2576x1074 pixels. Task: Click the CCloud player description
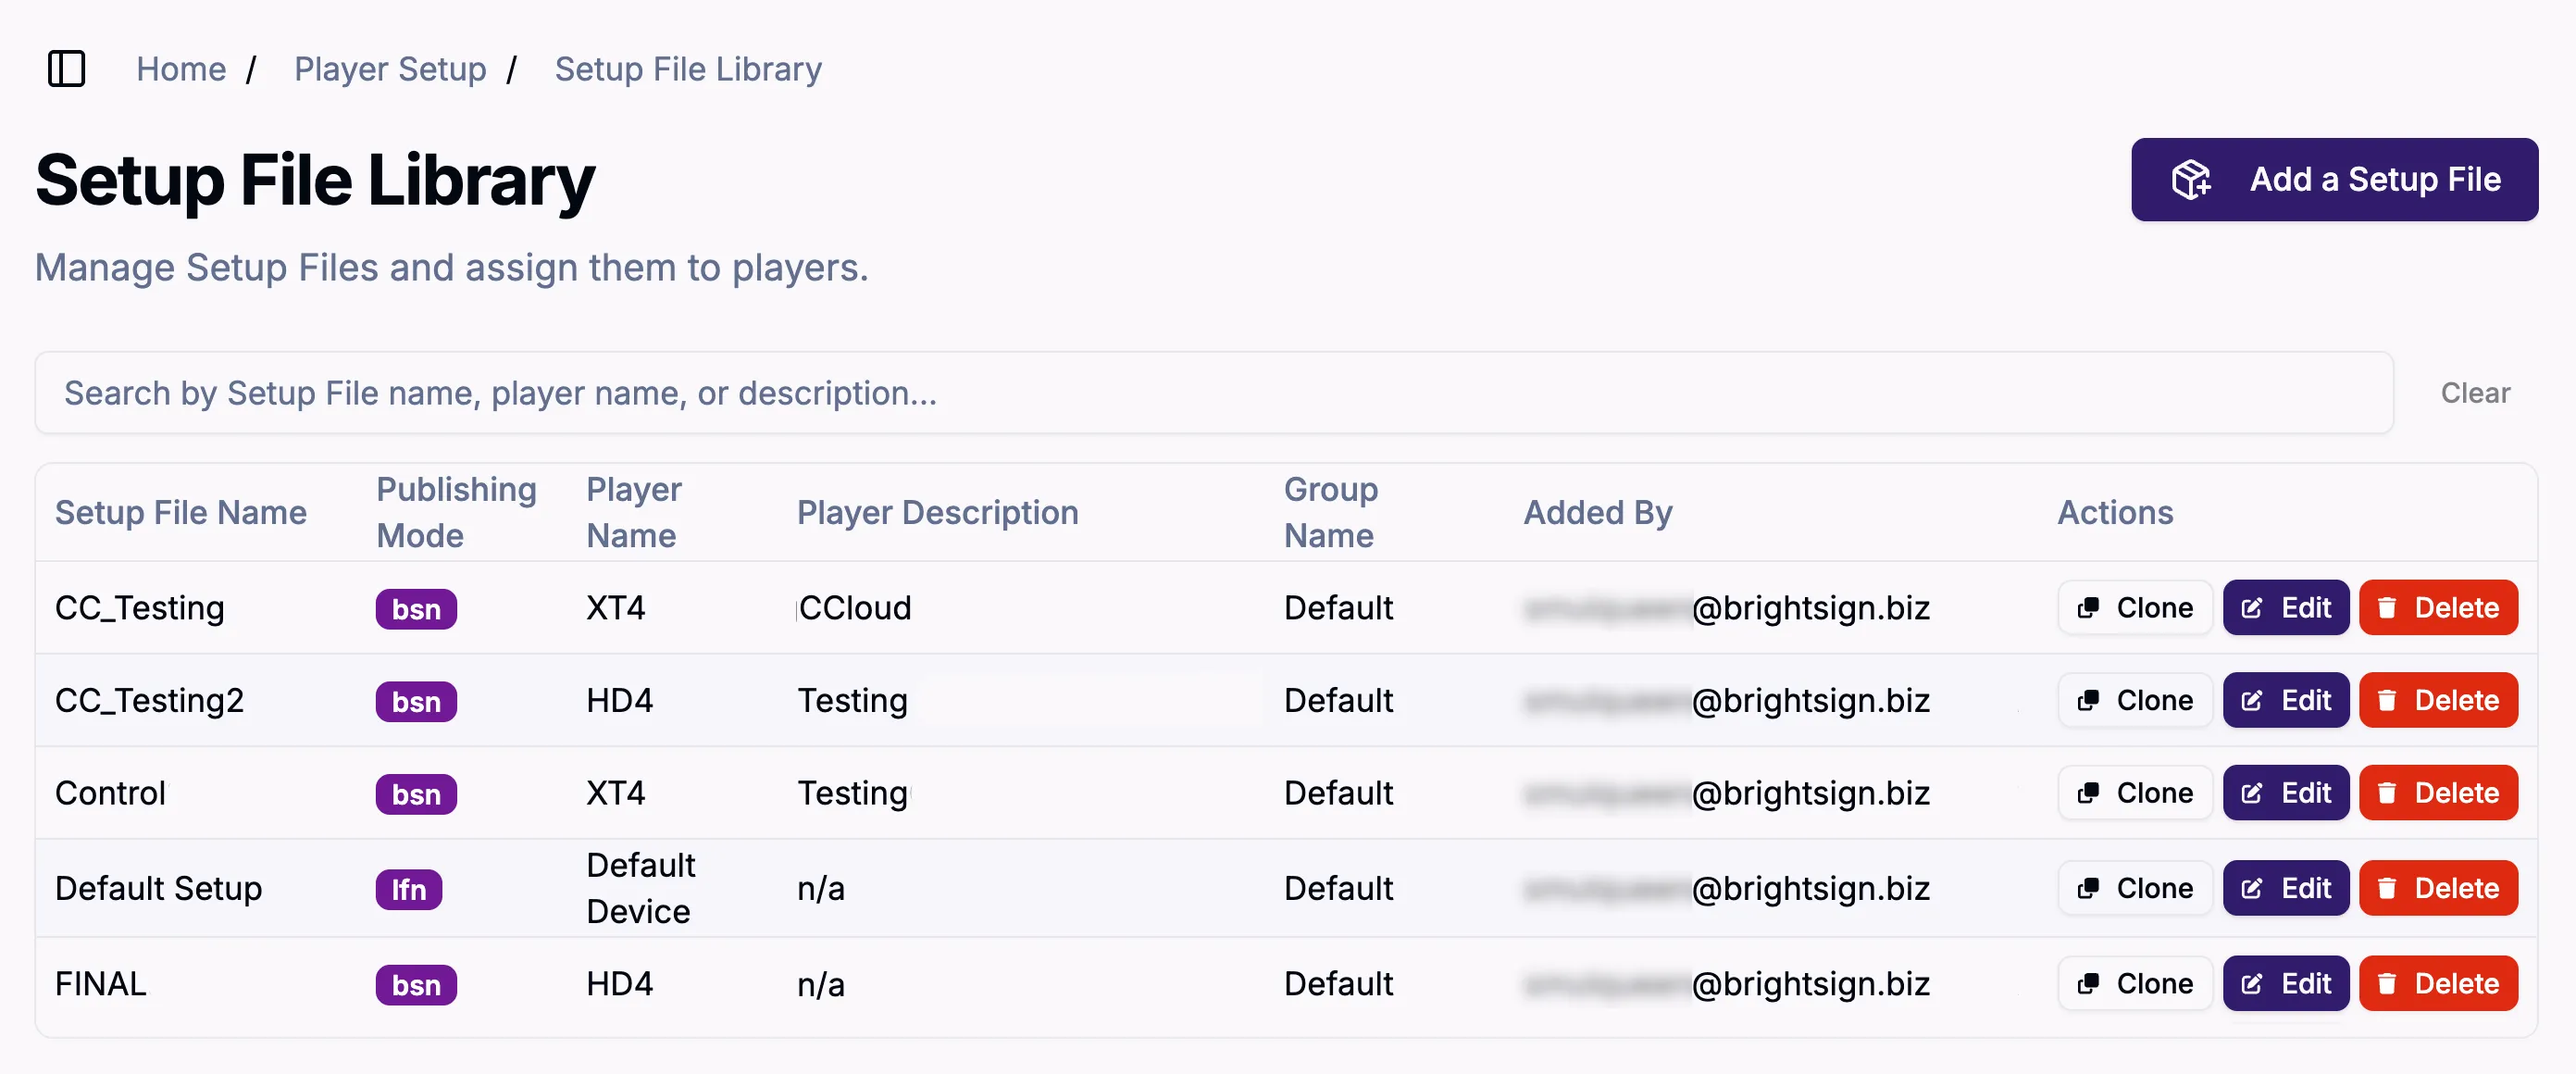click(x=854, y=608)
